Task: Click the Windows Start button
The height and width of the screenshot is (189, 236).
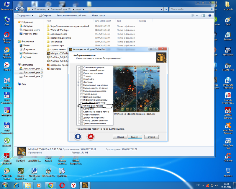Action: (4, 185)
